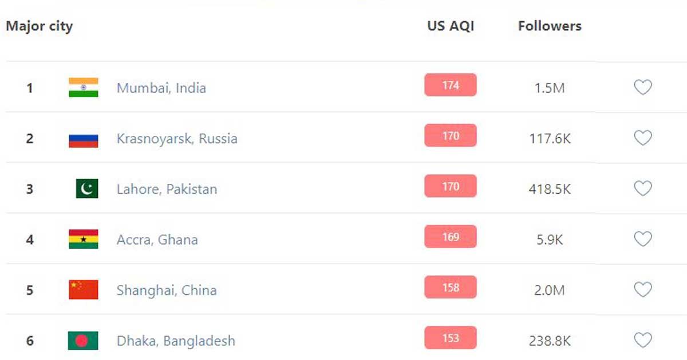Click the Pakistan flag icon

pyautogui.click(x=87, y=189)
